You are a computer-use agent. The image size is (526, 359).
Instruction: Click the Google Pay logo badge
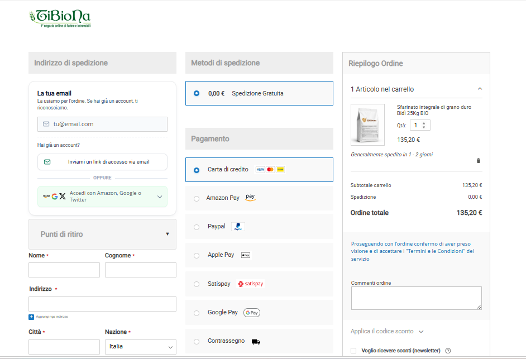tap(252, 313)
